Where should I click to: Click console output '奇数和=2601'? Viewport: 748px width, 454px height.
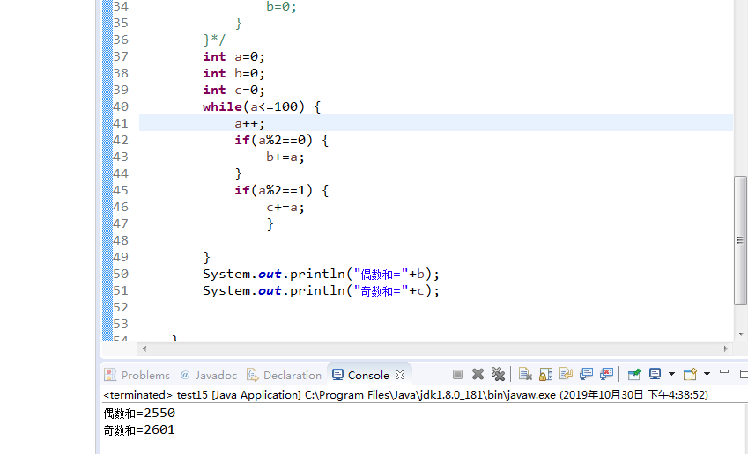pos(139,430)
